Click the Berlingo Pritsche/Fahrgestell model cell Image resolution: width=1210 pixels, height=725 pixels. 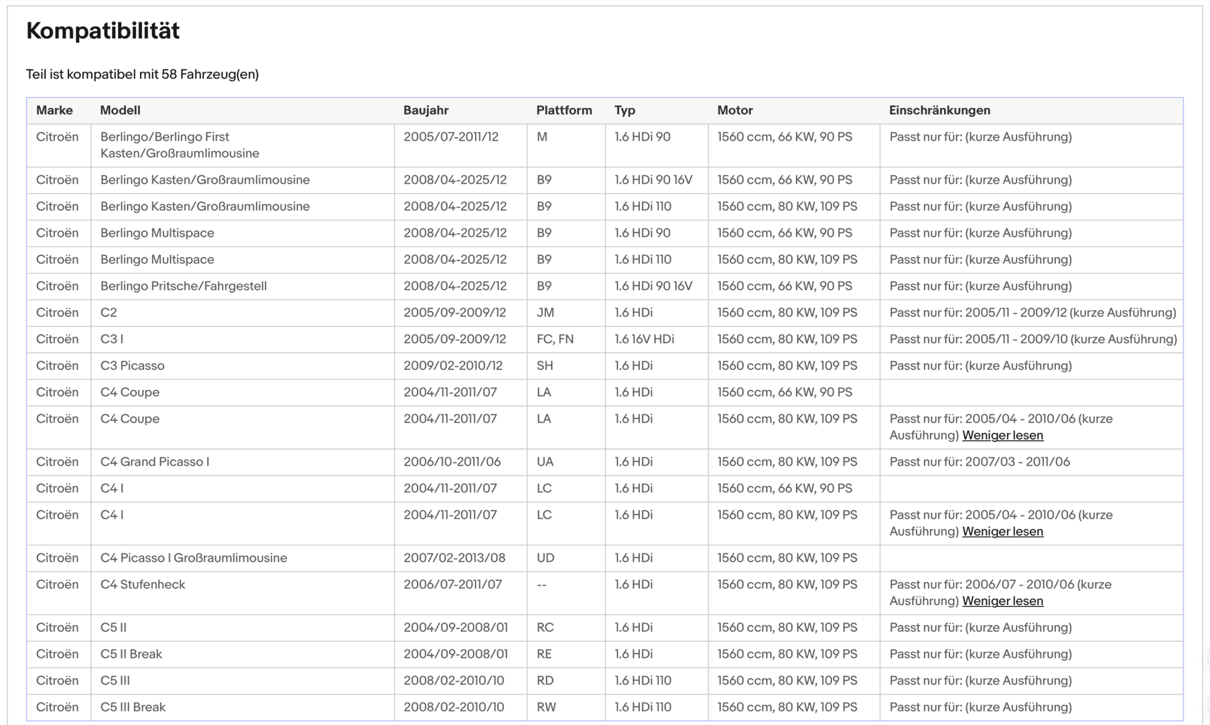(x=183, y=286)
